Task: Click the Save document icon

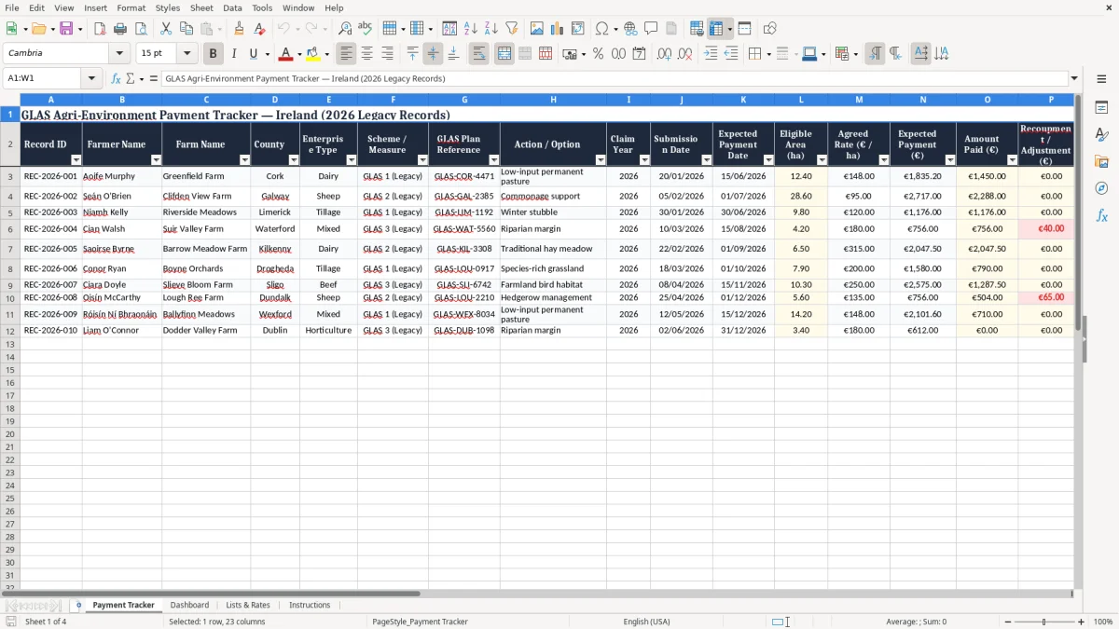Action: tap(66, 29)
